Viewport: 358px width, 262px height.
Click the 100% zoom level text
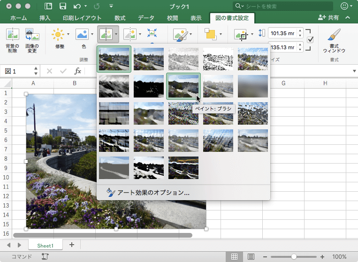(339, 257)
